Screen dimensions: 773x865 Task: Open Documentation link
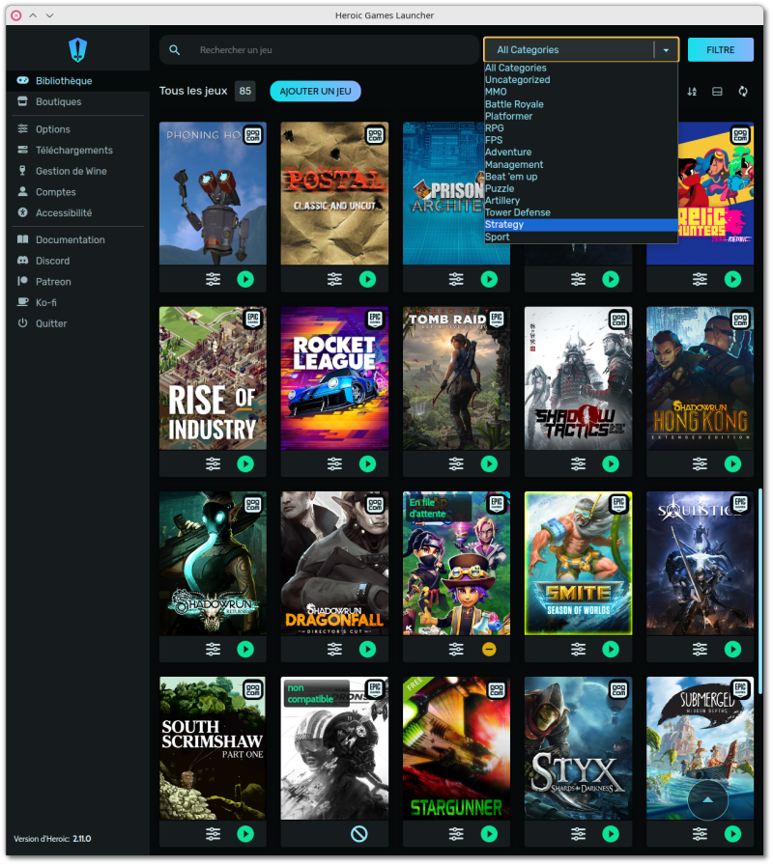pyautogui.click(x=78, y=240)
